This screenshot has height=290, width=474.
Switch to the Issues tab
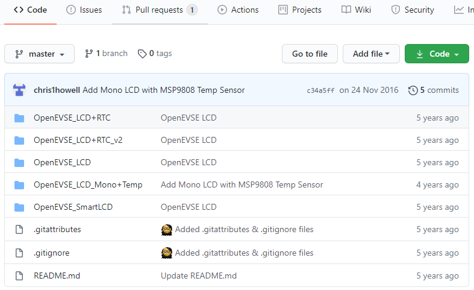pyautogui.click(x=84, y=10)
